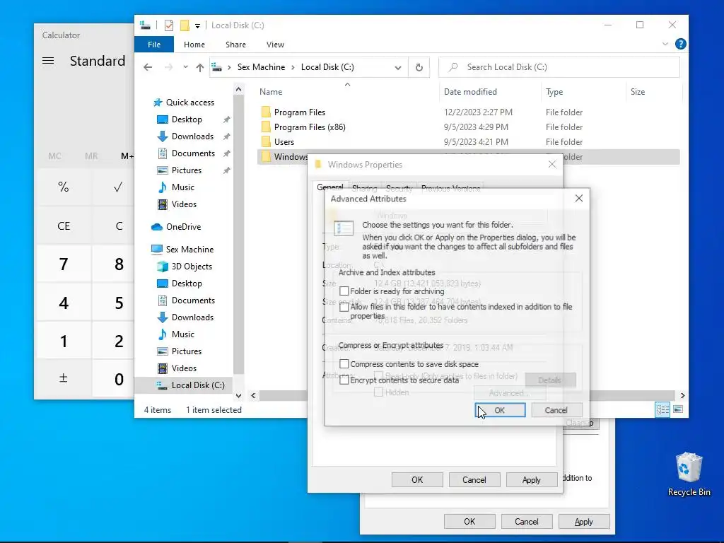The image size is (724, 543).
Task: Click Cancel in Windows Properties dialog
Action: 474,480
